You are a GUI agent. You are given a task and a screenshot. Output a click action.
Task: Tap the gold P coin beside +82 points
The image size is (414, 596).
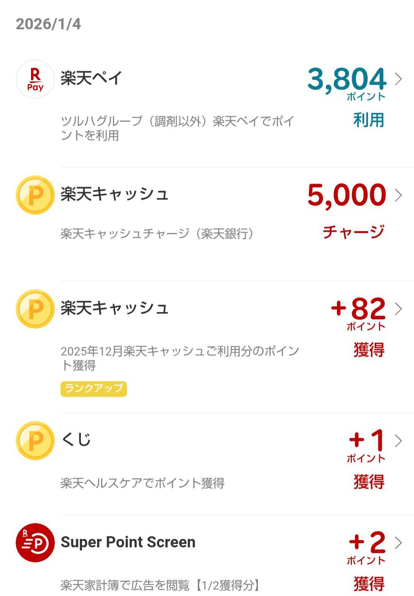click(x=35, y=309)
